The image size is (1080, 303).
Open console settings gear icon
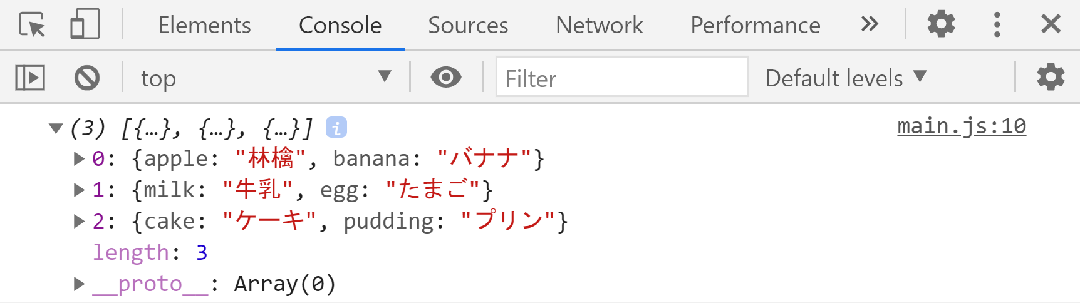[1051, 78]
